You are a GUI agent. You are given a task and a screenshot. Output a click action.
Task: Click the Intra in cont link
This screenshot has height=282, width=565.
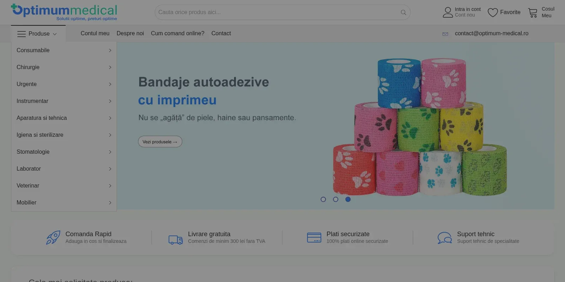(468, 9)
